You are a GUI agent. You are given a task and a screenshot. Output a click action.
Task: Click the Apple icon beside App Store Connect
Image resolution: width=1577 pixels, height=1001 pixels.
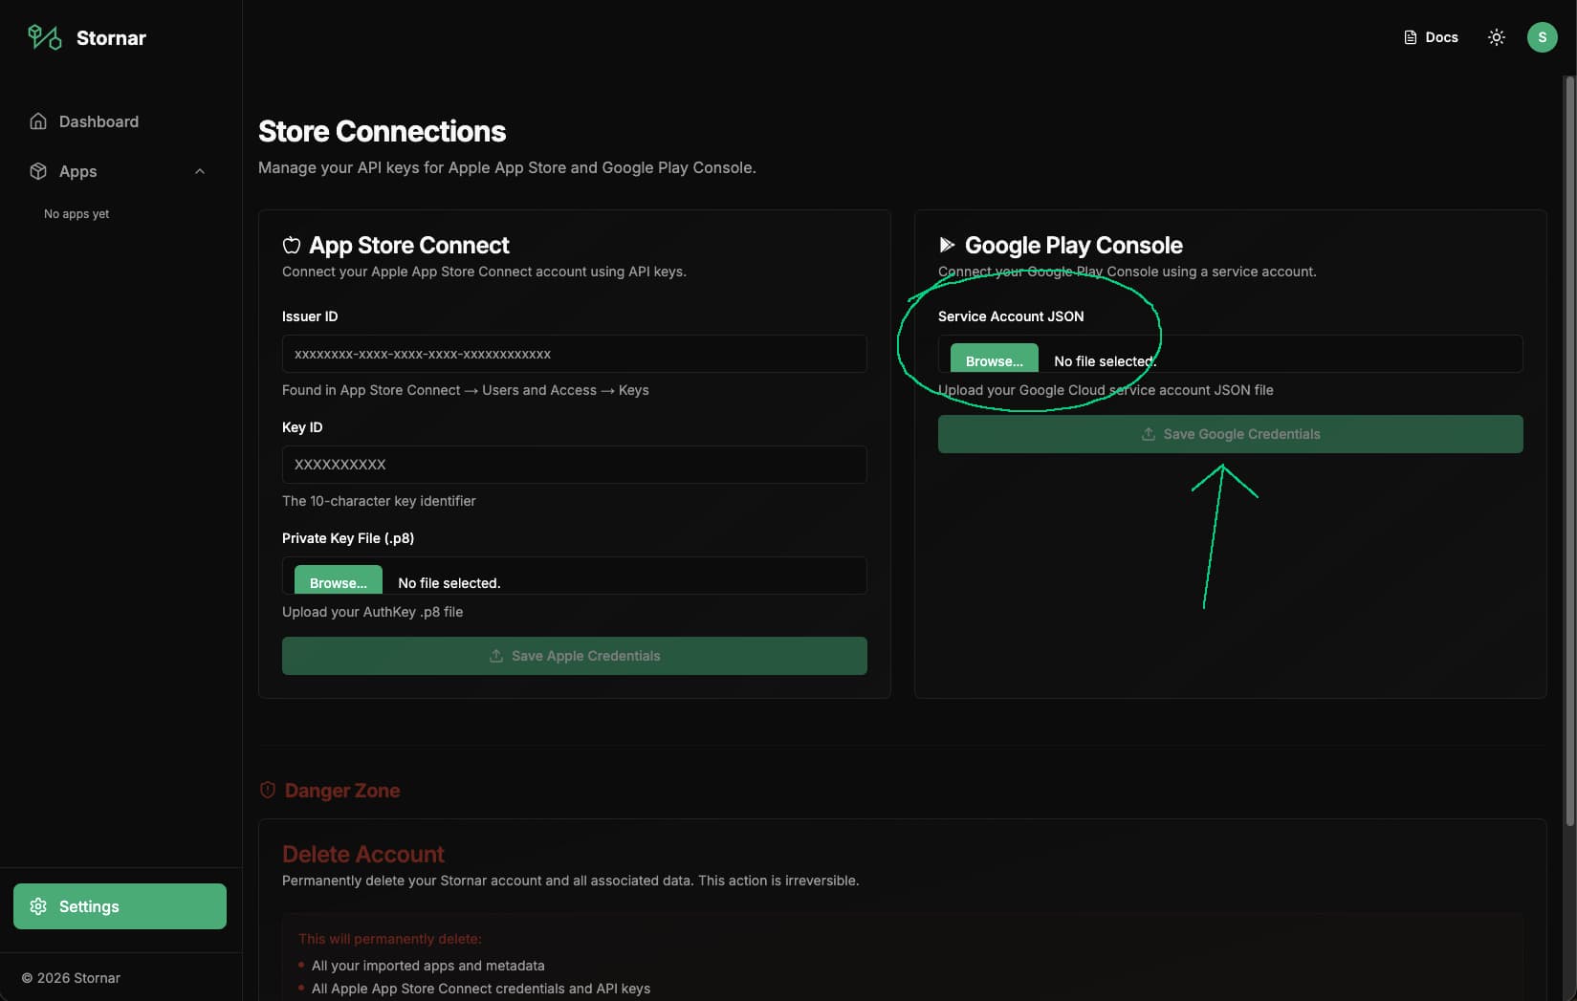[292, 245]
